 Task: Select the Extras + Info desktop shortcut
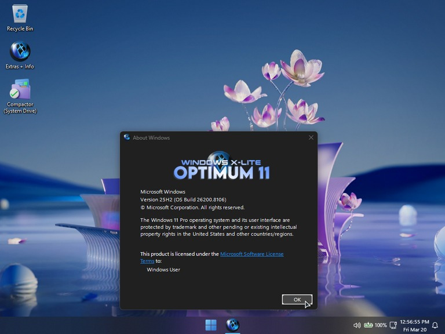[x=20, y=52]
